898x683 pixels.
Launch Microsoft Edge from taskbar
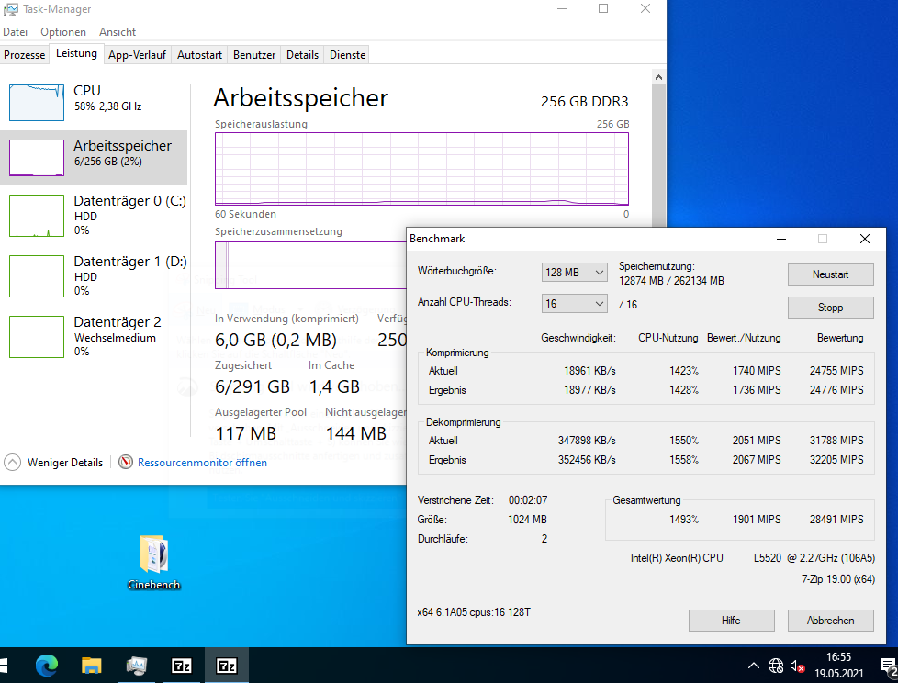(x=47, y=666)
